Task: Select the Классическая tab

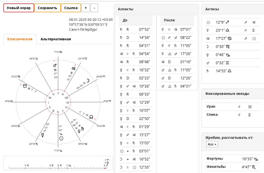Action: coord(20,39)
